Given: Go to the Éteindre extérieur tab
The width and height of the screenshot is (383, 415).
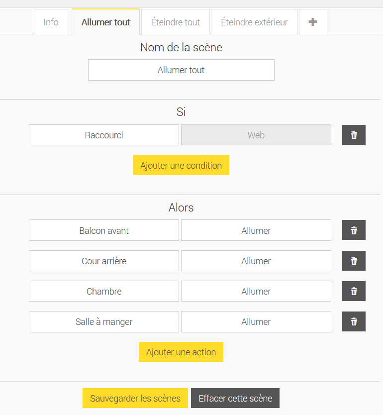Looking at the screenshot, I should pos(254,22).
